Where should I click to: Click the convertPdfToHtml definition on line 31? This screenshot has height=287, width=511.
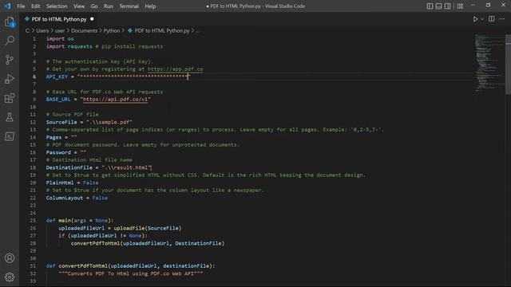pos(83,265)
